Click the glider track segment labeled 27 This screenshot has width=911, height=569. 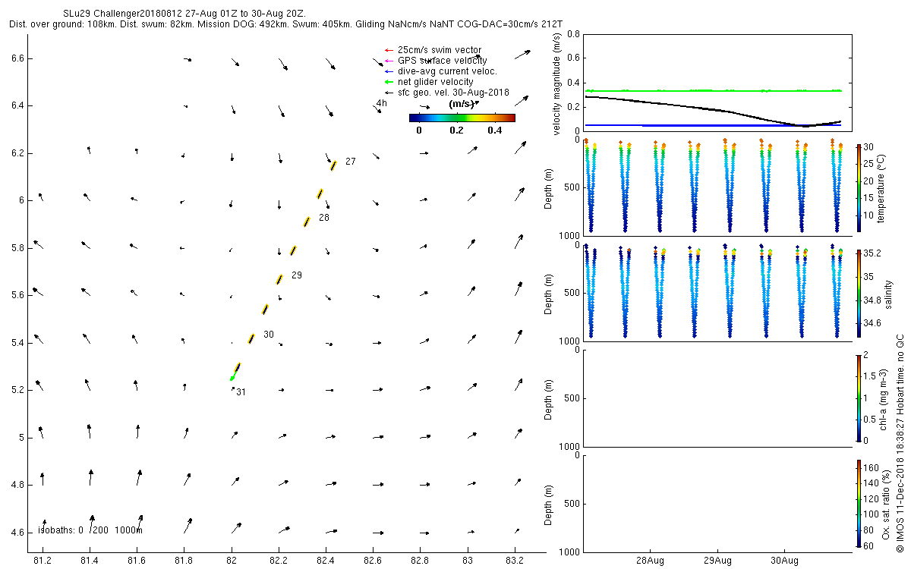tap(333, 165)
